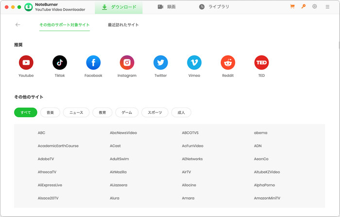Click the vertical scrollbar on the right edge
Image resolution: width=340 pixels, height=217 pixels.
pyautogui.click(x=339, y=45)
